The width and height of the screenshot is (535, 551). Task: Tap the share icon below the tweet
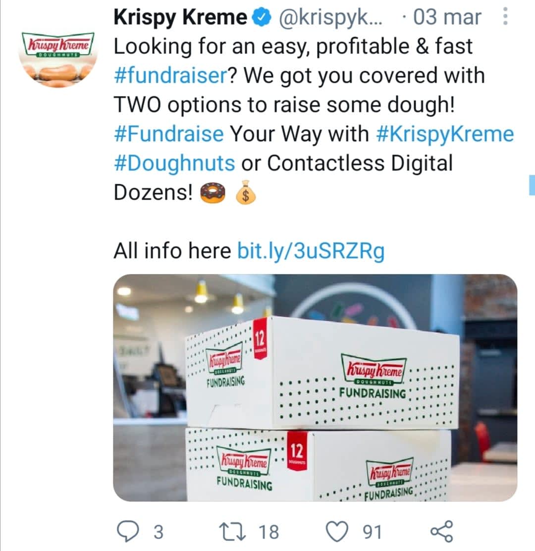442,532
